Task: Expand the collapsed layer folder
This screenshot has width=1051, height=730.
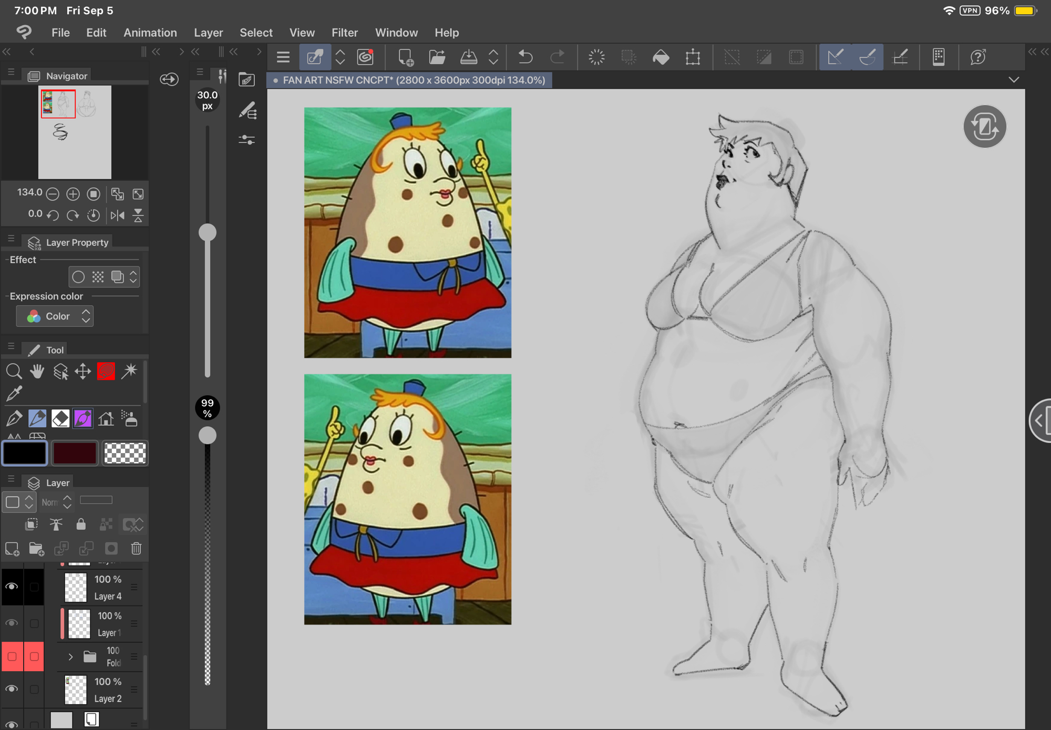Action: coord(70,656)
